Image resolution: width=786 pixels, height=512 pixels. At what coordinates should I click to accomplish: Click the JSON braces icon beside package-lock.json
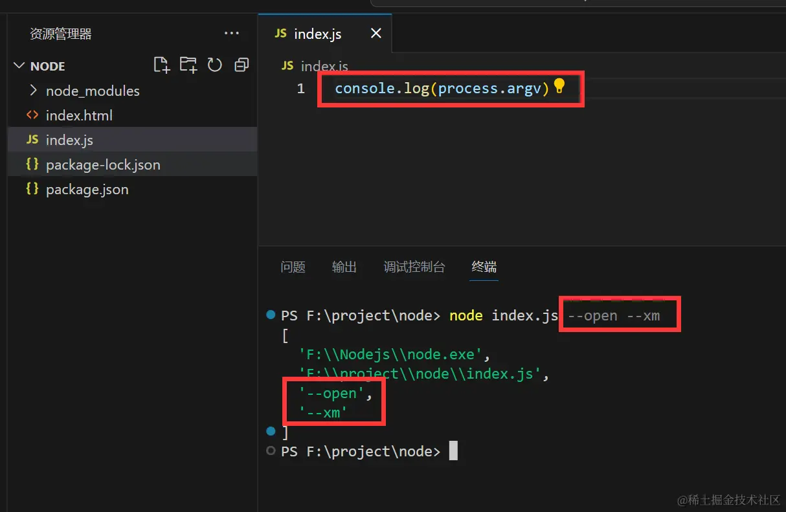(x=32, y=164)
